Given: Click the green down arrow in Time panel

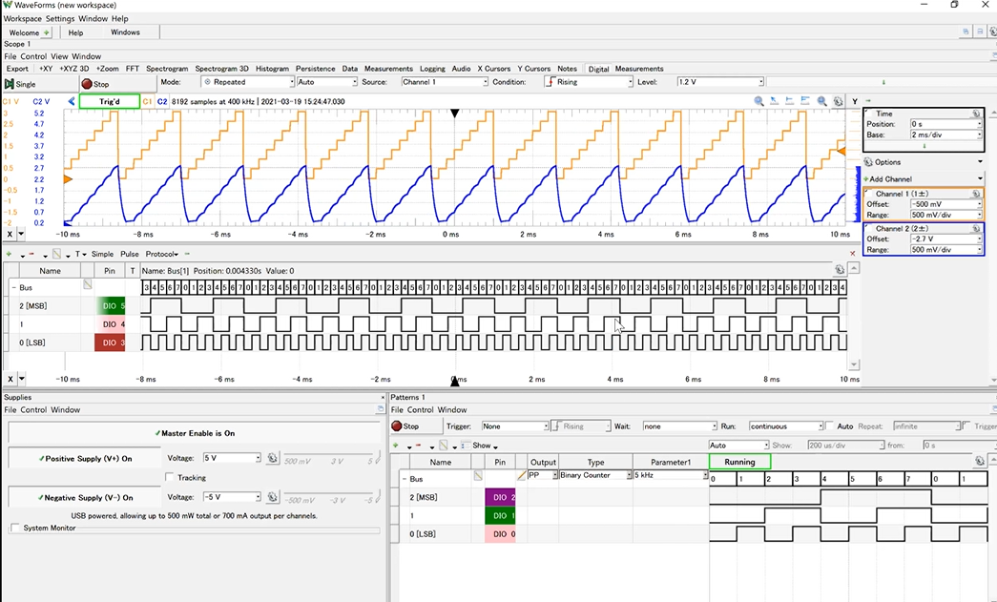Looking at the screenshot, I should 924,146.
